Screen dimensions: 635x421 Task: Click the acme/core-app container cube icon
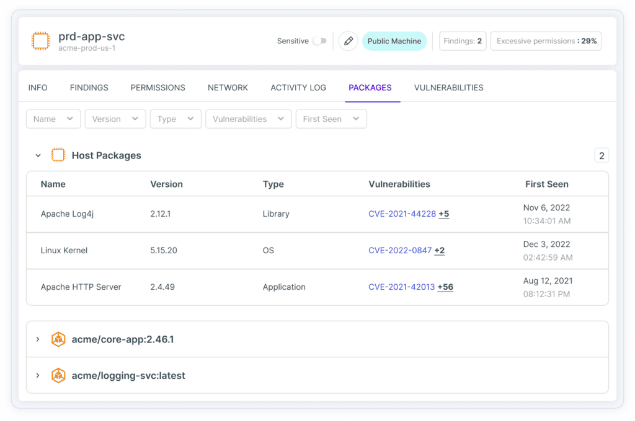58,339
